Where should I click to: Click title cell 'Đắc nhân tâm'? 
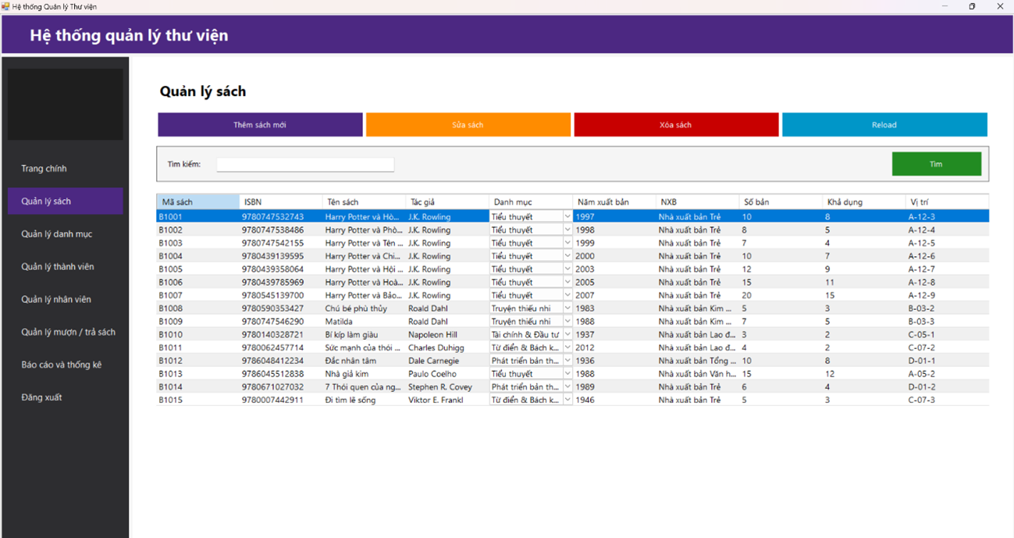click(x=364, y=361)
